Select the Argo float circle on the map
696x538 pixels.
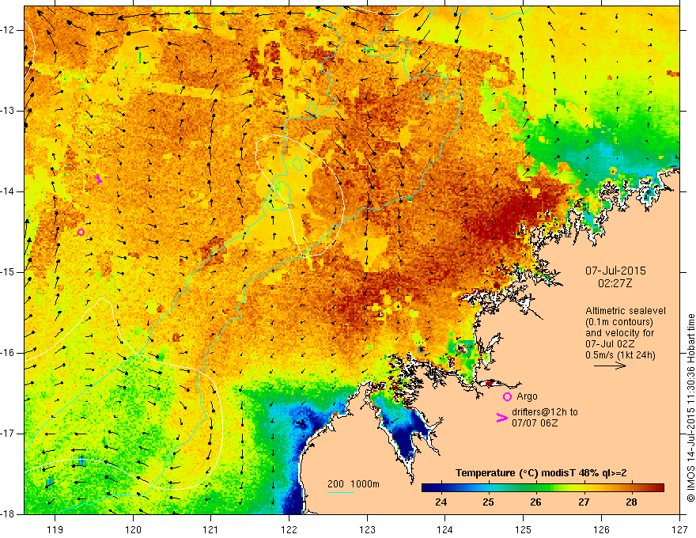(x=81, y=232)
